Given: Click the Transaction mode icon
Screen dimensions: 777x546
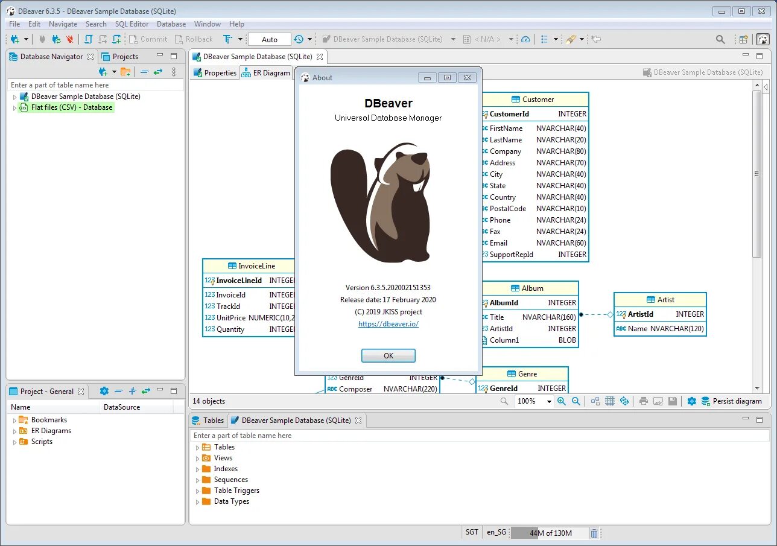Looking at the screenshot, I should [227, 39].
